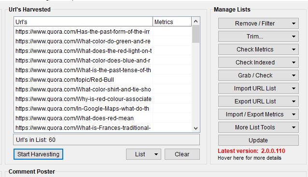Select the What-is-the-past-tense-of-th URL row

(102, 70)
